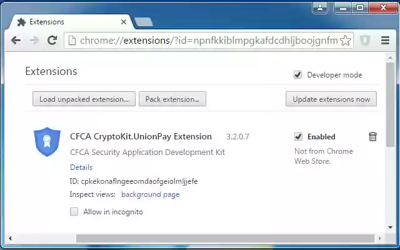Screen dimensions: 400x250
Task: Bookmark this page with the star icon
Action: tap(346, 40)
